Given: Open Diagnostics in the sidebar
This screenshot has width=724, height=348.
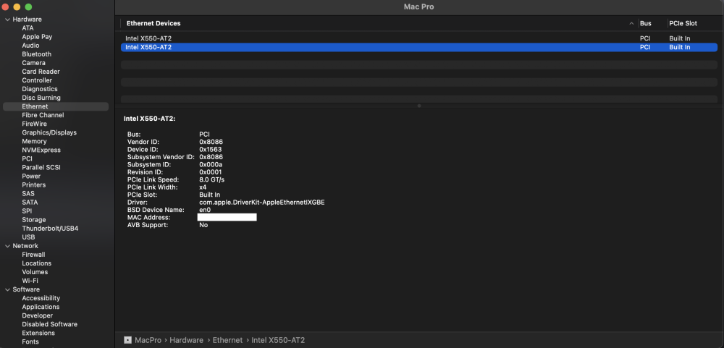Looking at the screenshot, I should [40, 89].
